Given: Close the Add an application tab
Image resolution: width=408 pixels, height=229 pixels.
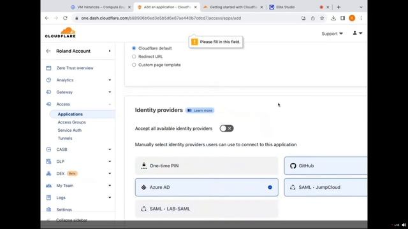Looking at the screenshot, I should point(196,7).
